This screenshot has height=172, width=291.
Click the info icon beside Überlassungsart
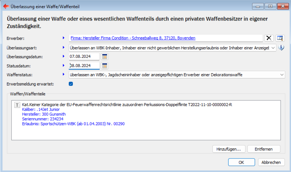tap(281, 47)
